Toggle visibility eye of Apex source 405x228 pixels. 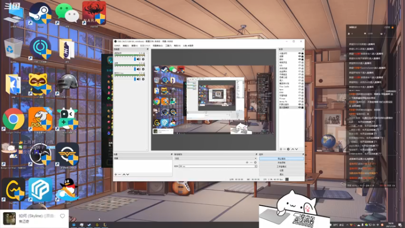click(300, 90)
